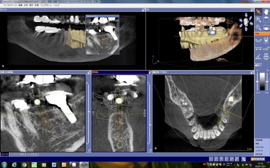Open Microsoft Word from the taskbar
The height and width of the screenshot is (168, 270).
click(x=54, y=165)
